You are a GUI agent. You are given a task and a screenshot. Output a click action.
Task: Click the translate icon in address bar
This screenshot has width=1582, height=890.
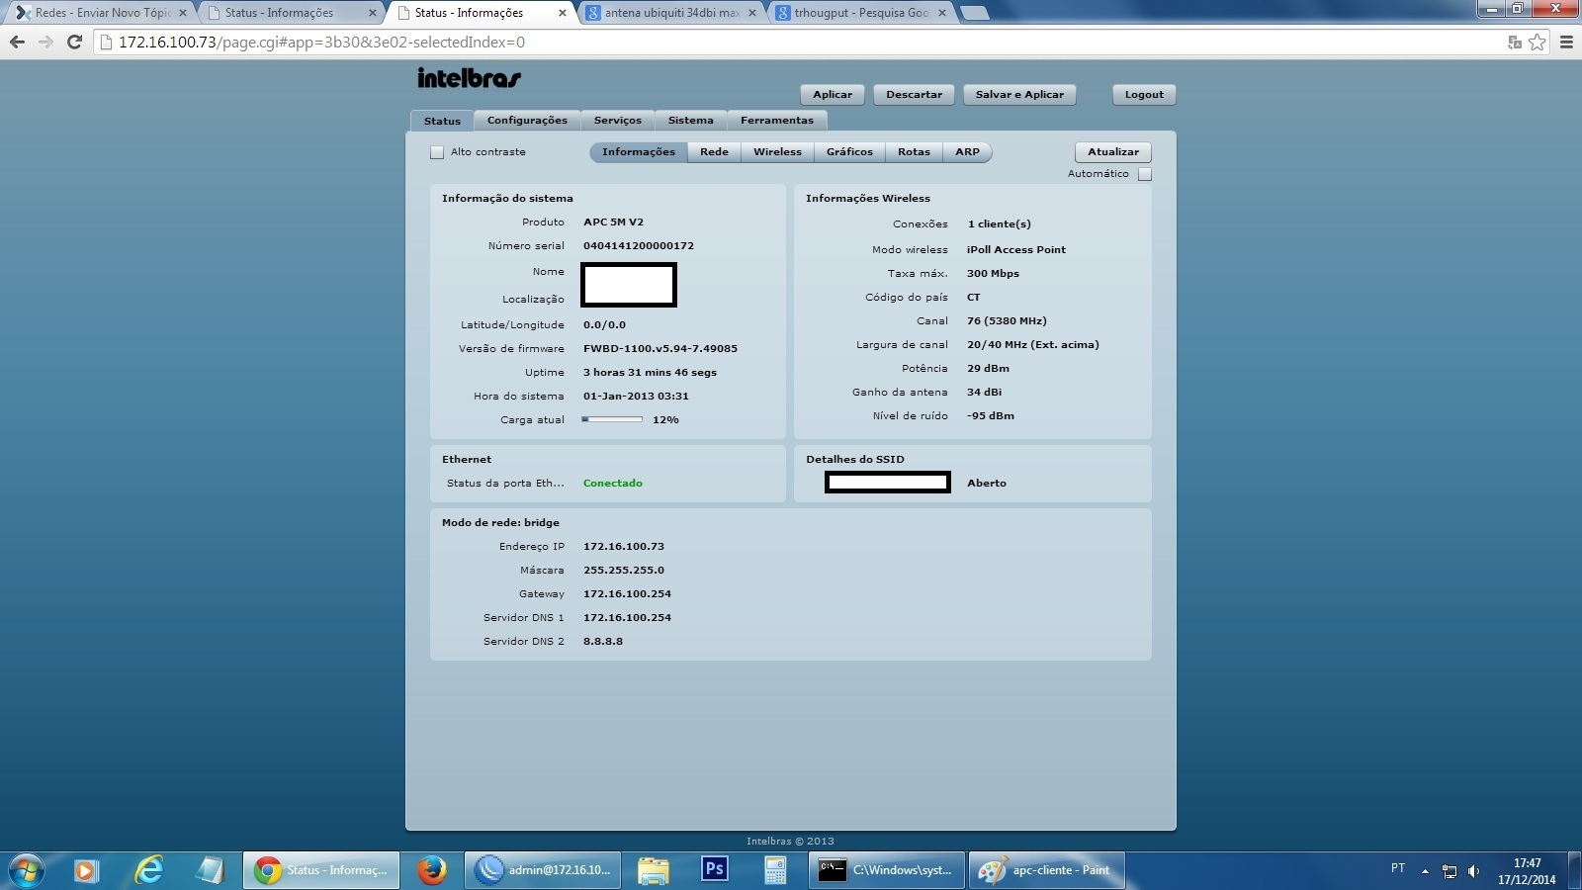pos(1514,43)
